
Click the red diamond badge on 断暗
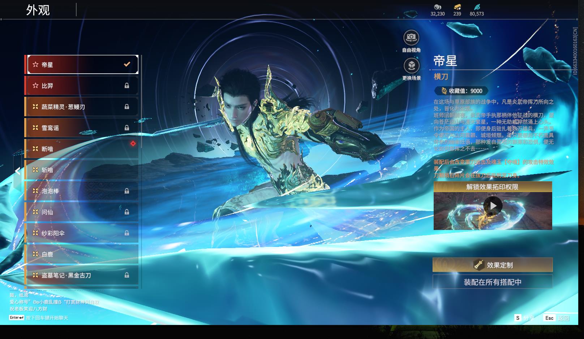click(133, 144)
